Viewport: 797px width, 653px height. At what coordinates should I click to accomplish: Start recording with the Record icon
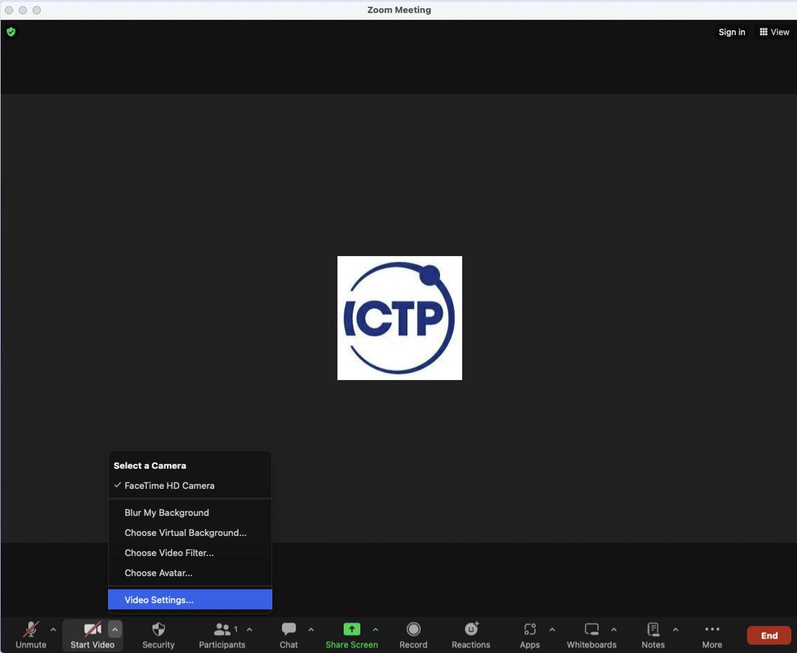[413, 630]
